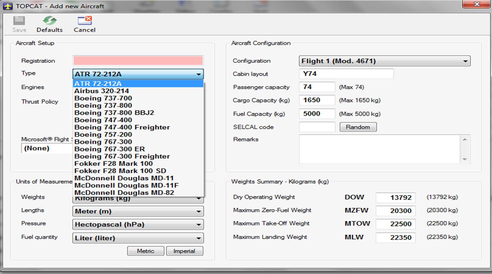Image resolution: width=492 pixels, height=274 pixels.
Task: Click the Imperial units button
Action: [185, 251]
